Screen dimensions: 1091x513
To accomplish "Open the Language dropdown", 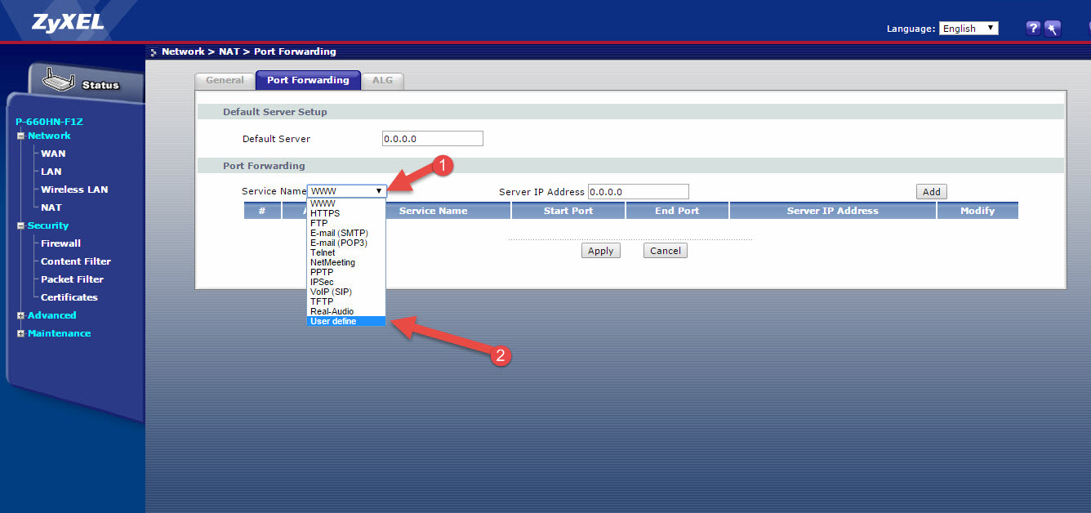I will click(969, 28).
